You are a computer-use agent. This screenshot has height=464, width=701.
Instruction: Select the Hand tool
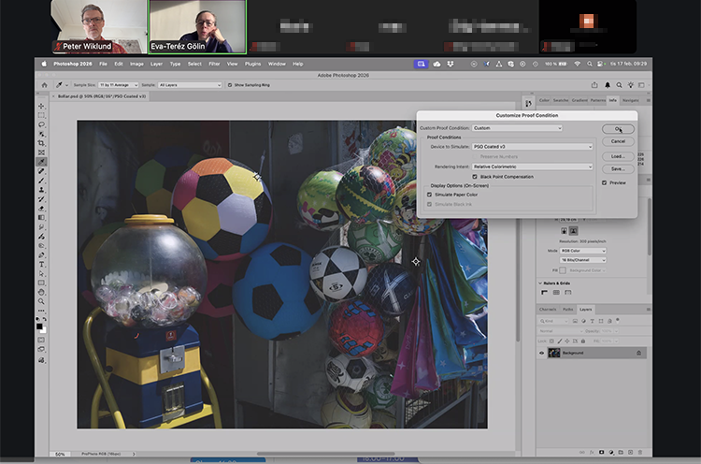(41, 292)
